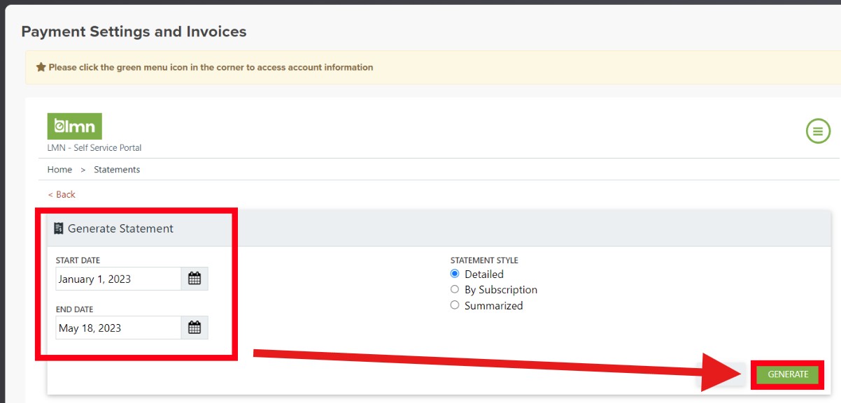Go back using the Back link
This screenshot has height=403, width=841.
click(62, 194)
